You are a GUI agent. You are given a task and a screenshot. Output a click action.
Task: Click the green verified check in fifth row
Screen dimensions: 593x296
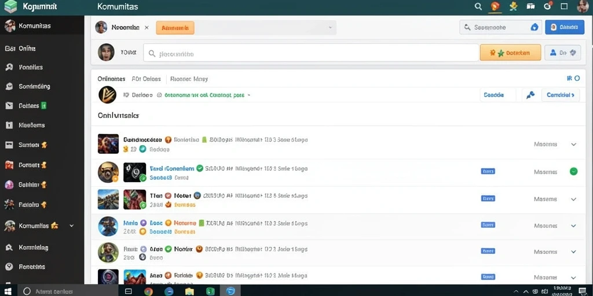click(x=169, y=249)
